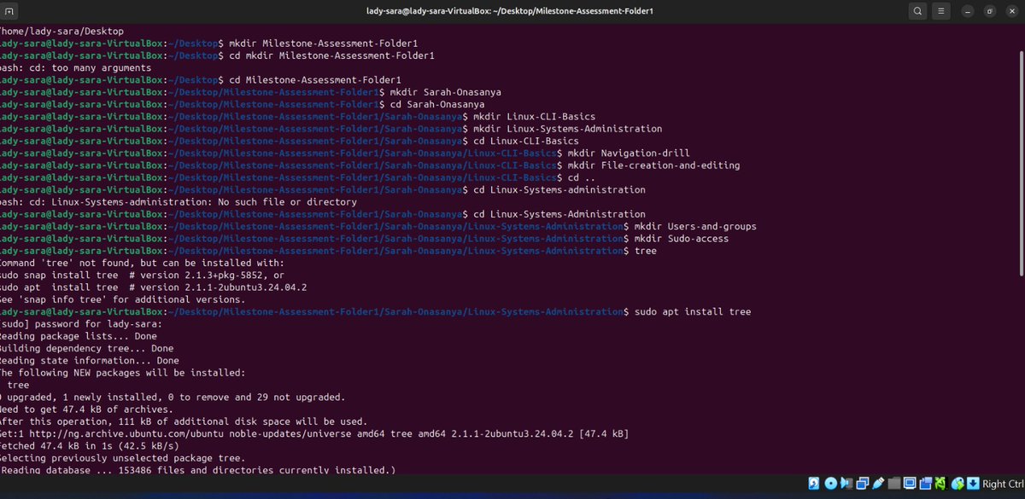Click the VirtualBox optical disc icon

click(x=831, y=484)
